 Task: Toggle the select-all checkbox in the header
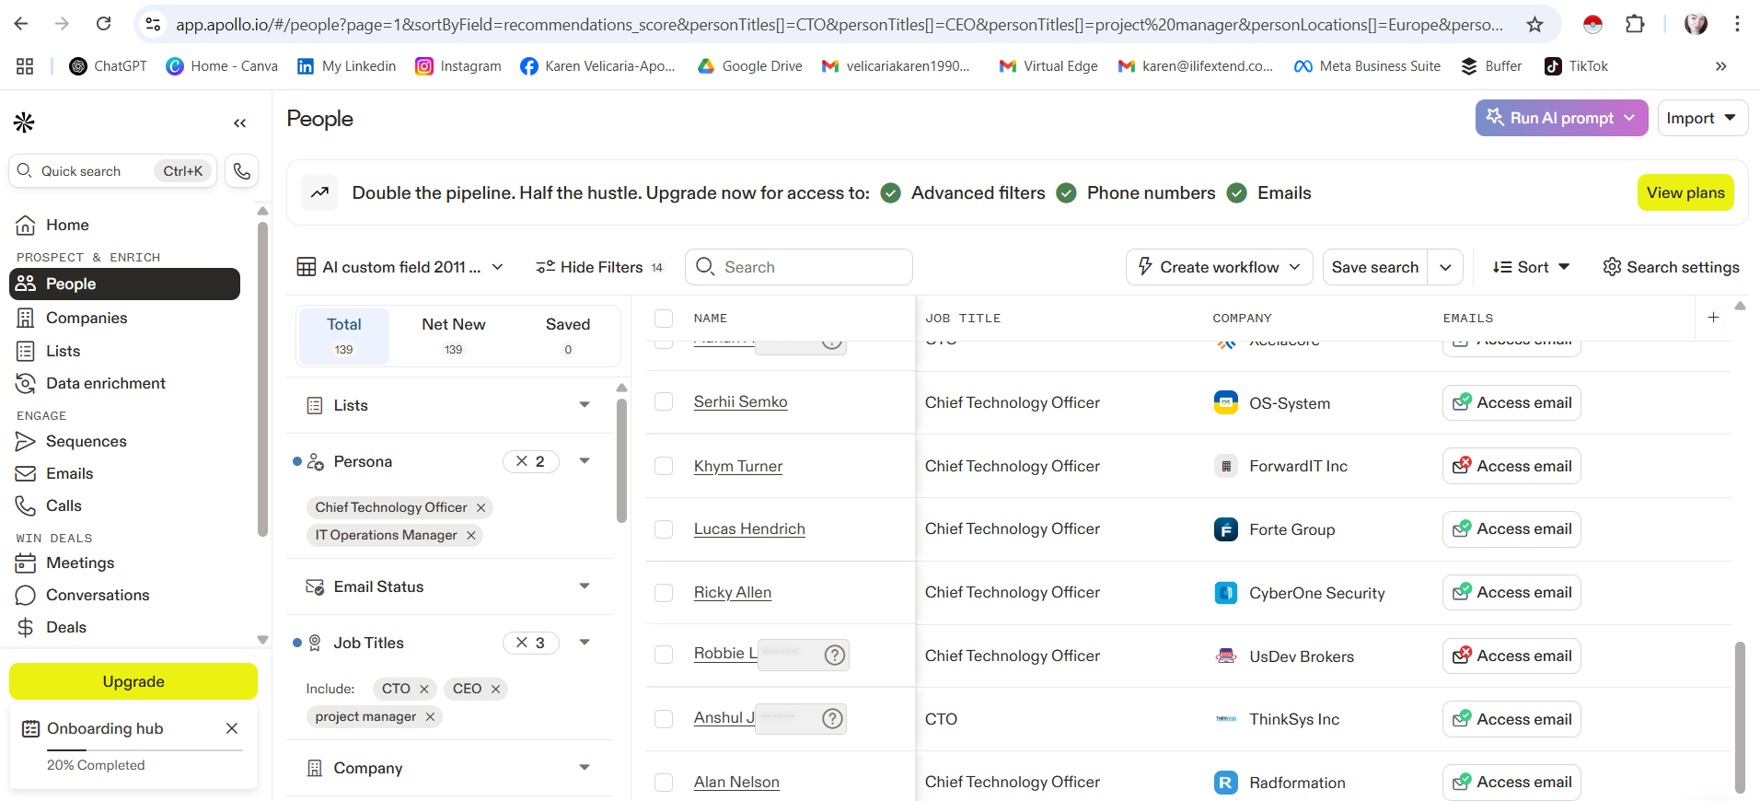click(664, 319)
